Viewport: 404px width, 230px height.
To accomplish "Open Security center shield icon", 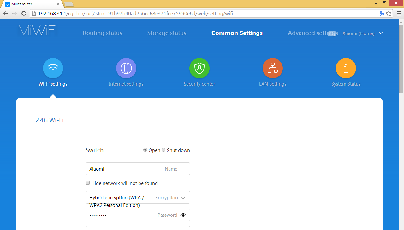I will tap(199, 68).
